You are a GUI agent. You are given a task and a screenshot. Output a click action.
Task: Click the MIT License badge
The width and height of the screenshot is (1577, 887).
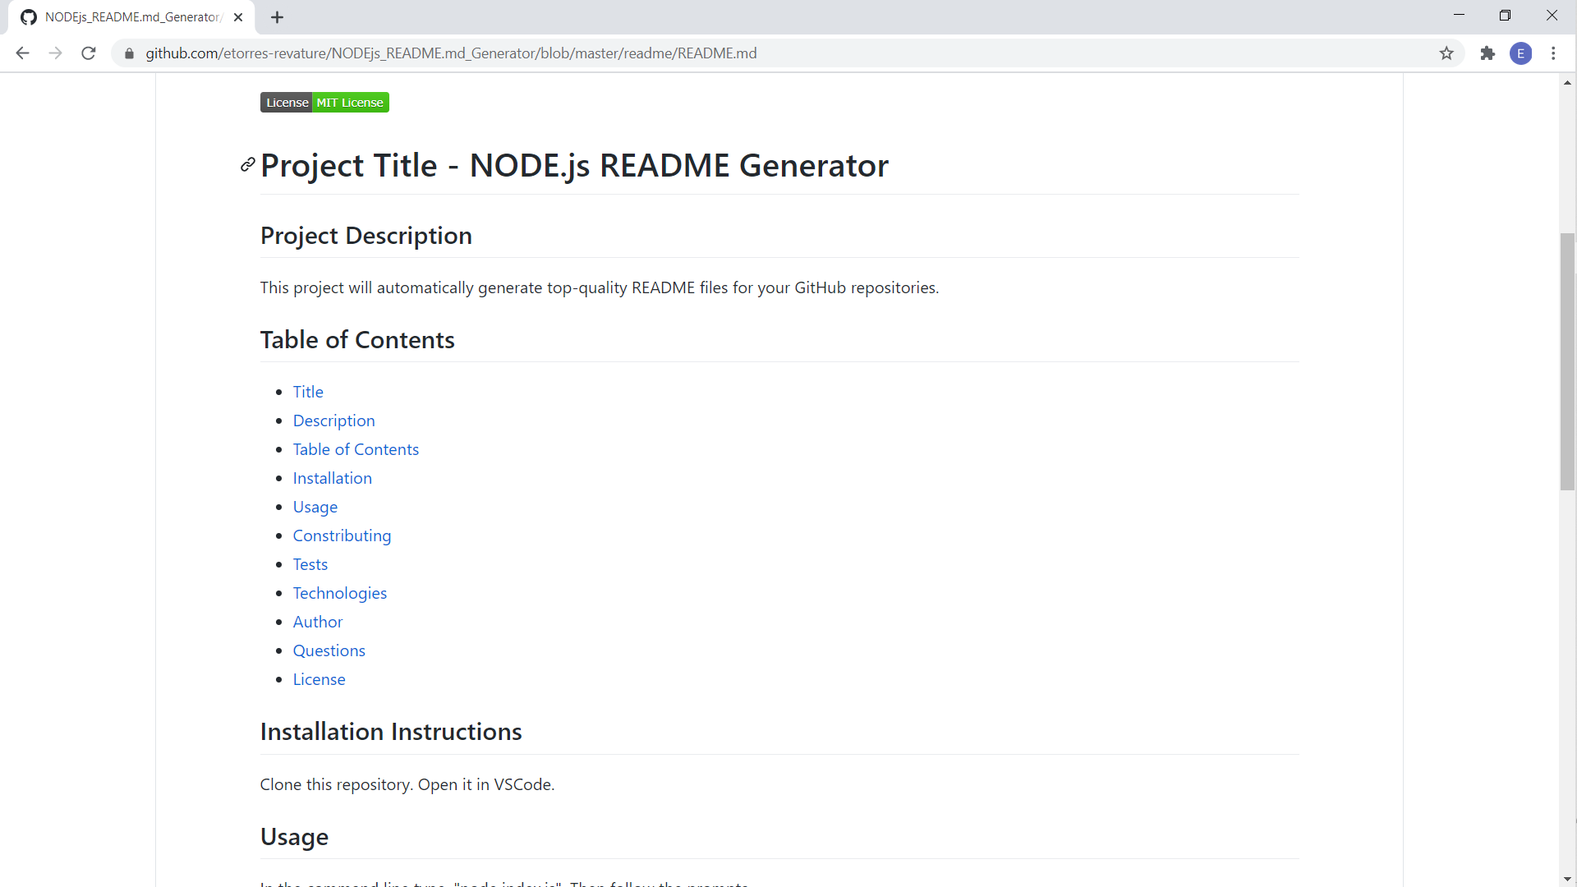click(x=350, y=102)
